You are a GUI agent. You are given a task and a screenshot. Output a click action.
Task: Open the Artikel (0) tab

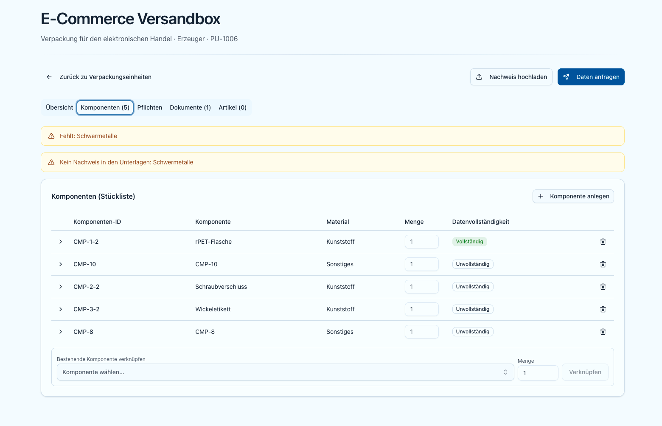pos(233,107)
